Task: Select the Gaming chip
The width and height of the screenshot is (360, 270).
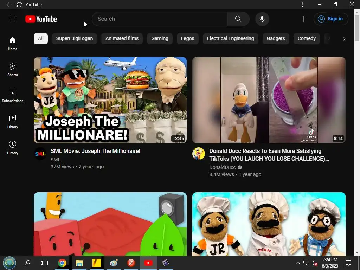Action: click(160, 39)
